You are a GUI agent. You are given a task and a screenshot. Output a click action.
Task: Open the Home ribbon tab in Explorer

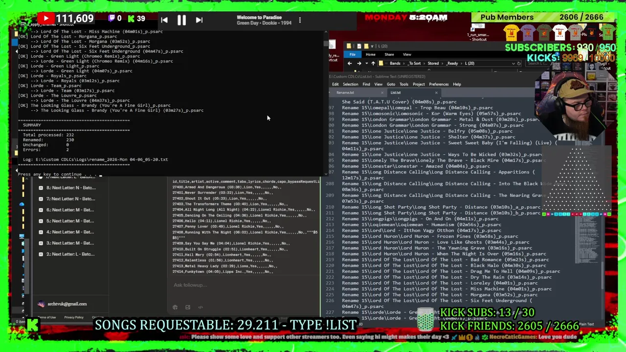pos(371,55)
